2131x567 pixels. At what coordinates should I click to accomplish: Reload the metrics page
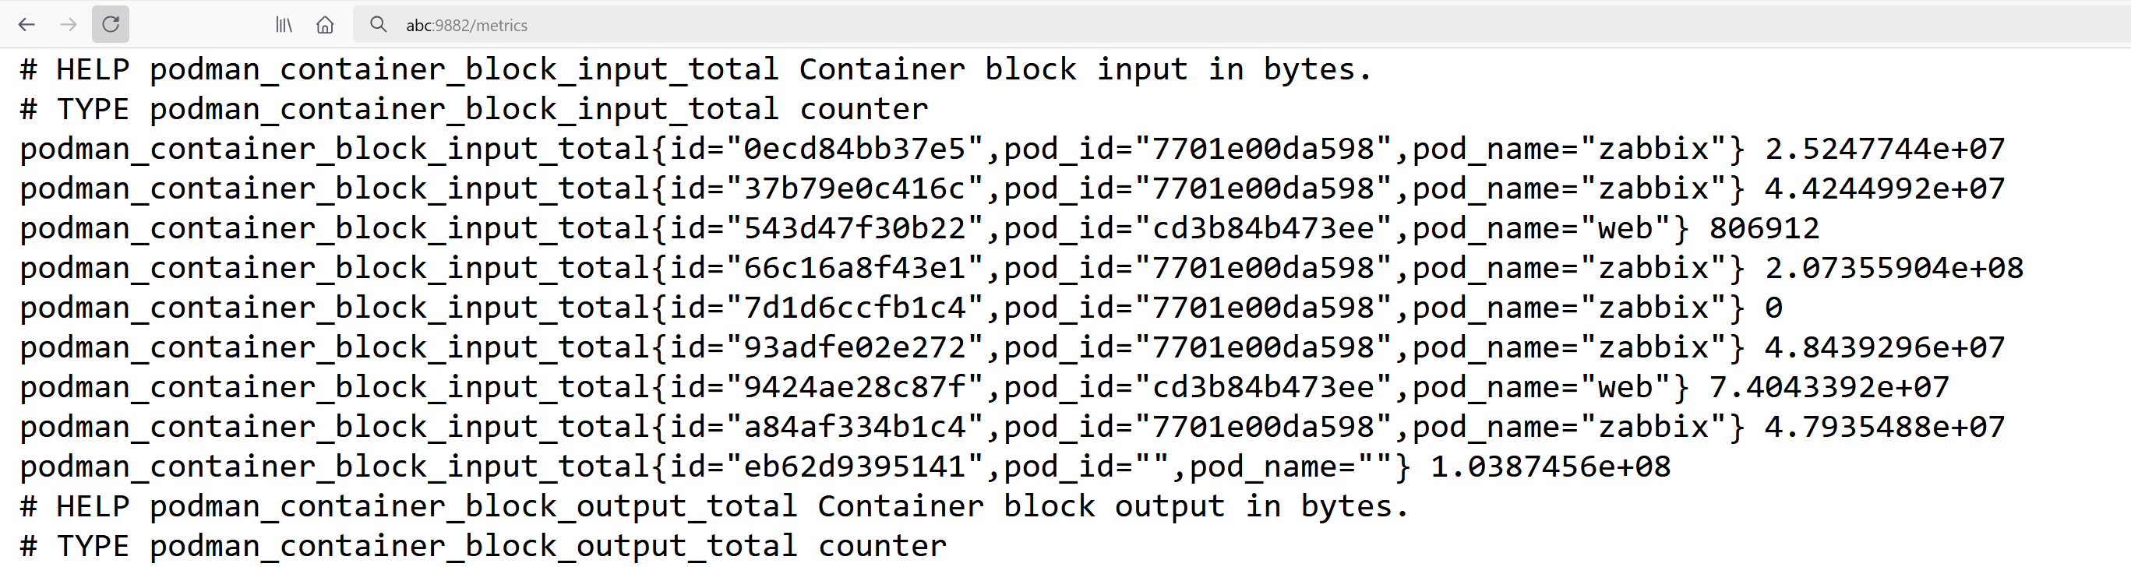[x=110, y=25]
